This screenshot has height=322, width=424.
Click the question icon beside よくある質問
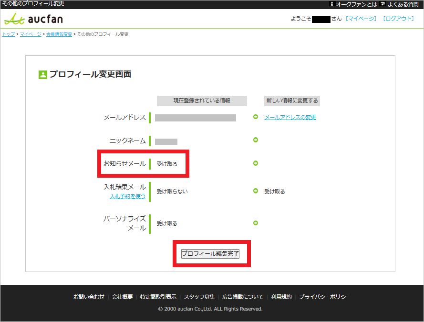click(x=383, y=4)
